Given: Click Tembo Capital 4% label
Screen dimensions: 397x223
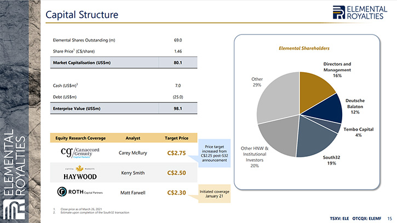Looking at the screenshot, I should (359, 132).
